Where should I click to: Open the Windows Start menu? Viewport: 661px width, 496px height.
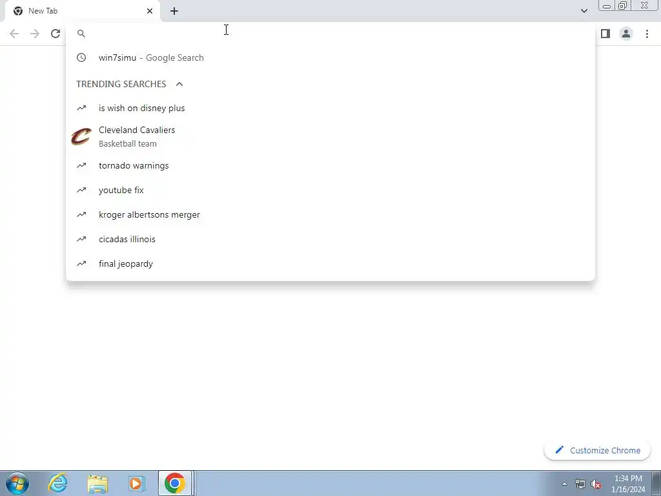(17, 483)
